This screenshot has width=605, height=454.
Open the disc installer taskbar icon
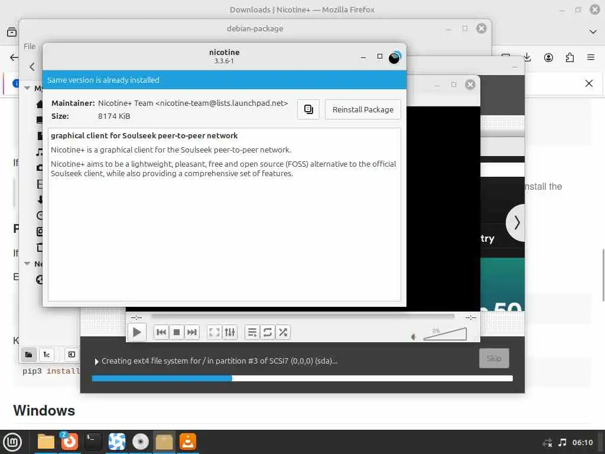[x=140, y=442]
